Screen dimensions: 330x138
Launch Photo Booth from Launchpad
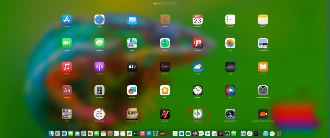click(198, 43)
